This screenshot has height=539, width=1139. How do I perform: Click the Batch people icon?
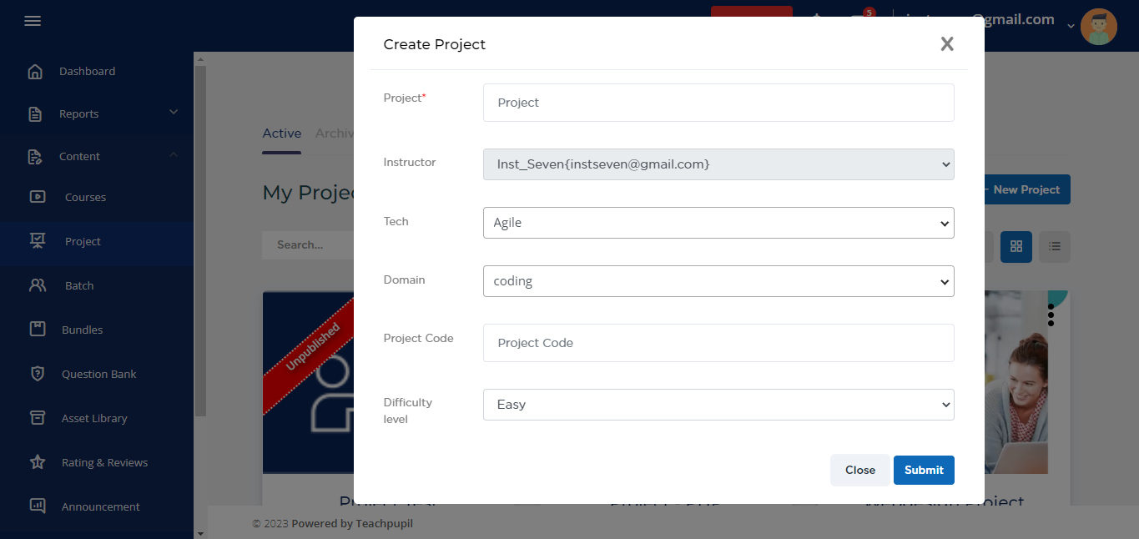click(x=38, y=285)
